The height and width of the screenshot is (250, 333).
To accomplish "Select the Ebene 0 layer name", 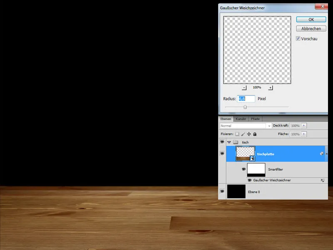I will point(254,192).
